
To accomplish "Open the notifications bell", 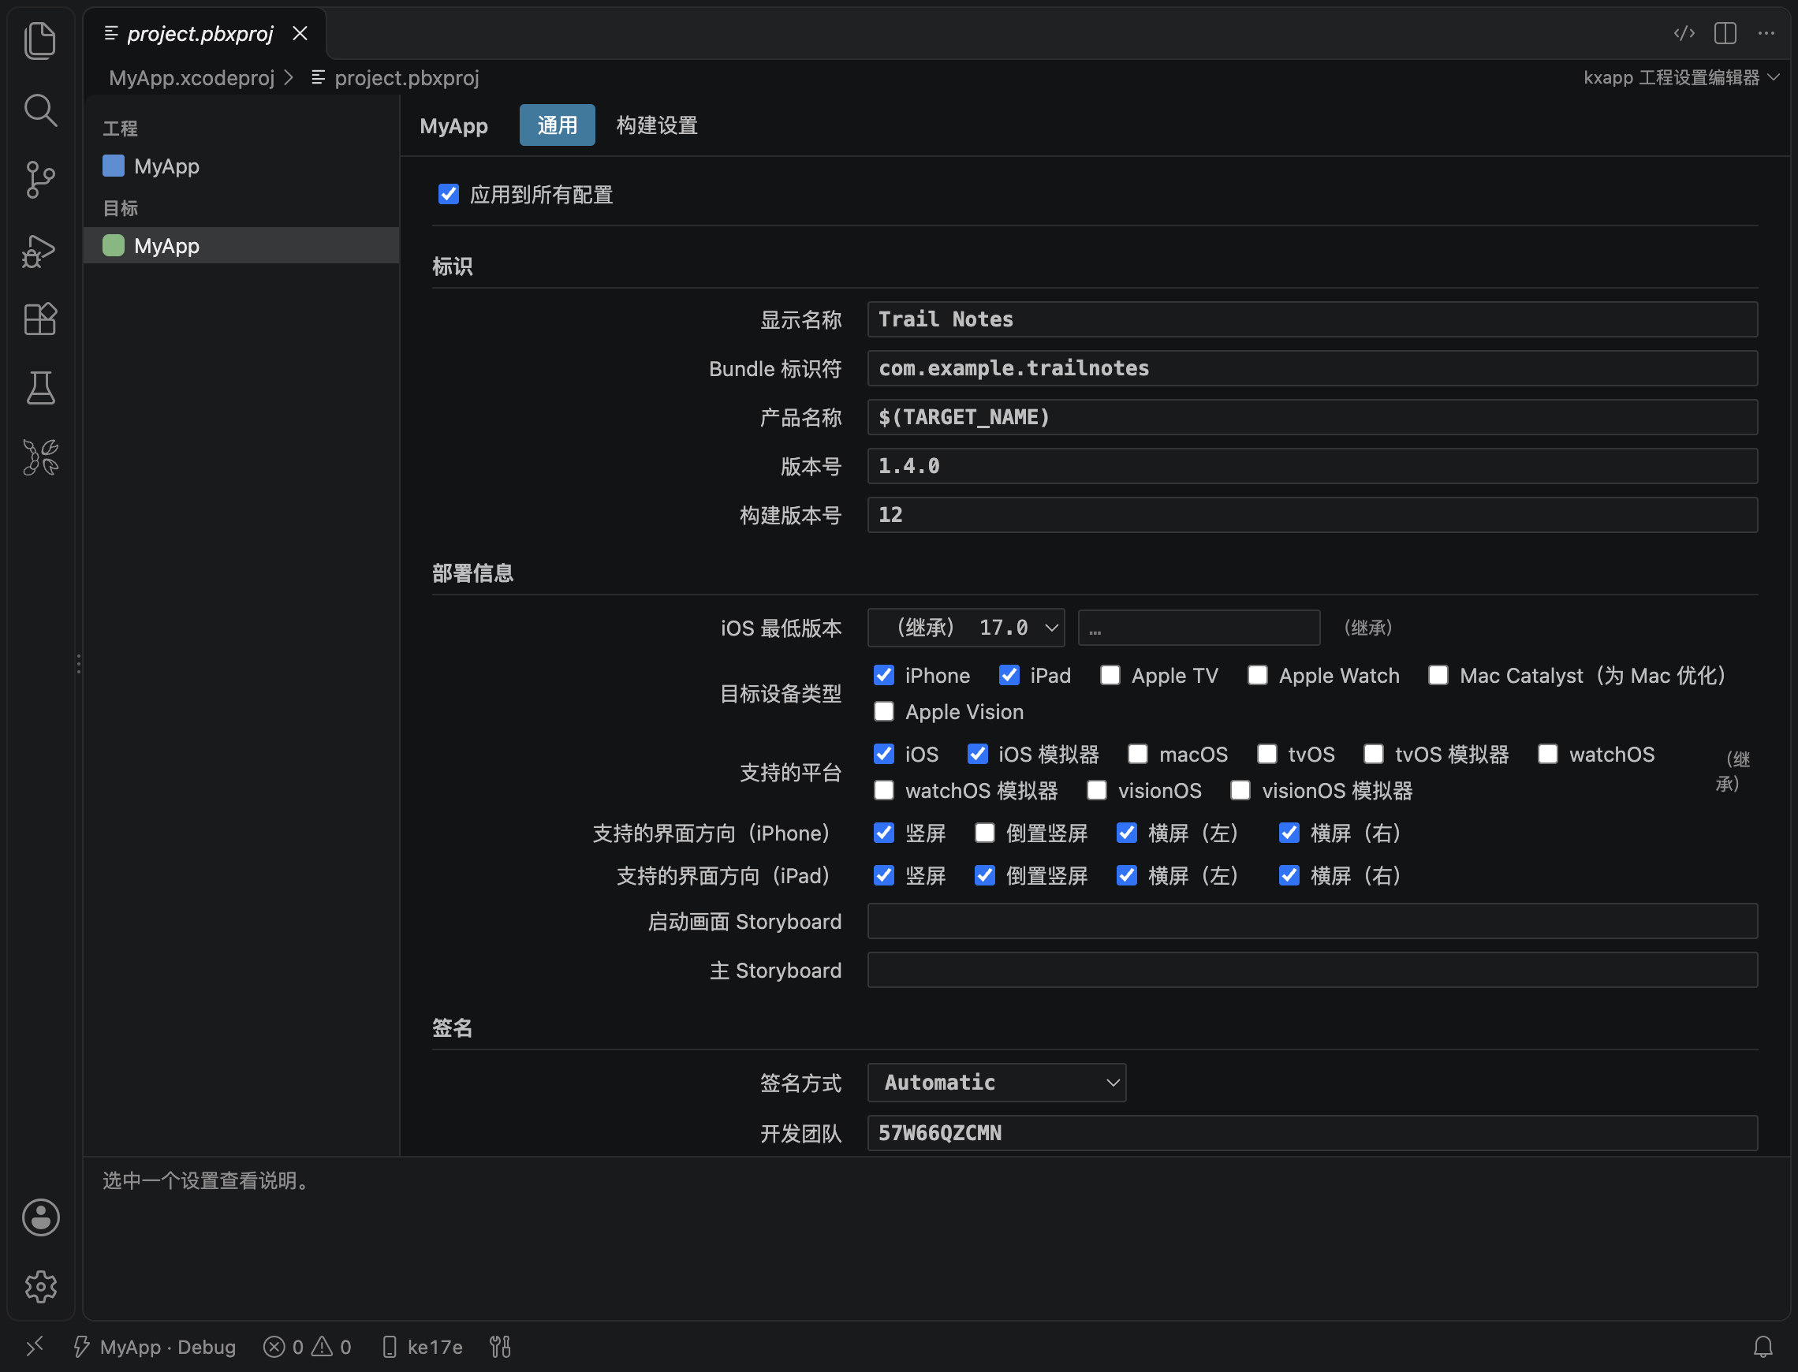I will pos(1763,1347).
